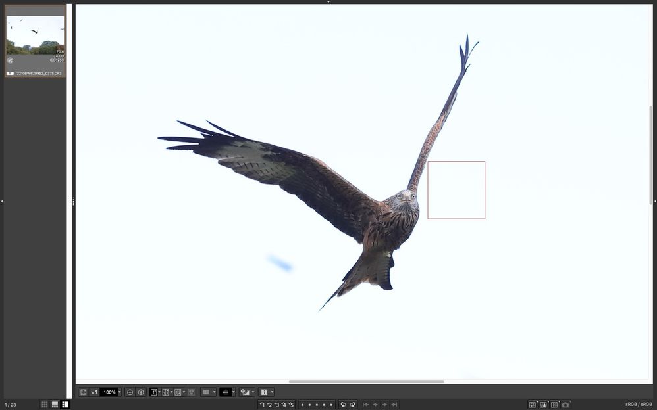The image size is (657, 410).
Task: Toggle the histogram display icon
Action: pyautogui.click(x=543, y=405)
